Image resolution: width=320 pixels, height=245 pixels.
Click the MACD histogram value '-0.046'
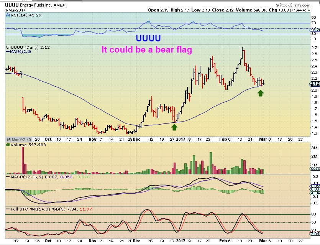click(82, 177)
